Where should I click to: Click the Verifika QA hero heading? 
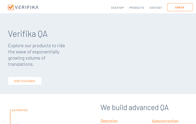click(x=28, y=34)
